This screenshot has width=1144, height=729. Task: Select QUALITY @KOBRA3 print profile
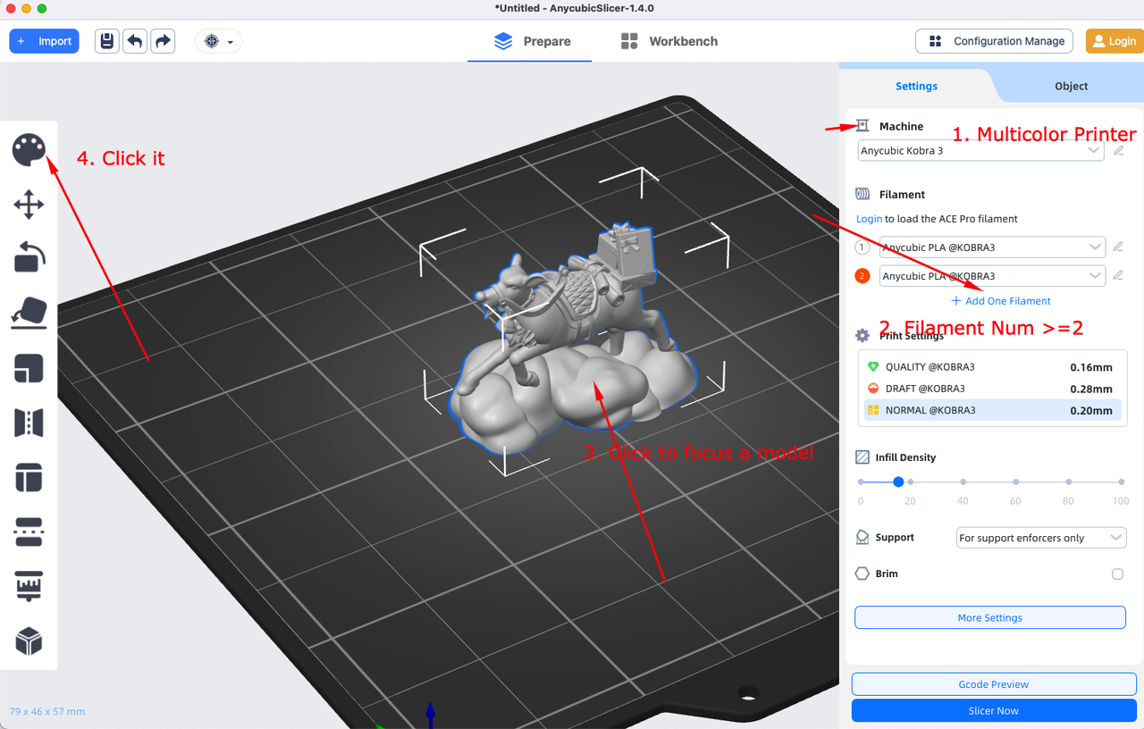tap(990, 367)
